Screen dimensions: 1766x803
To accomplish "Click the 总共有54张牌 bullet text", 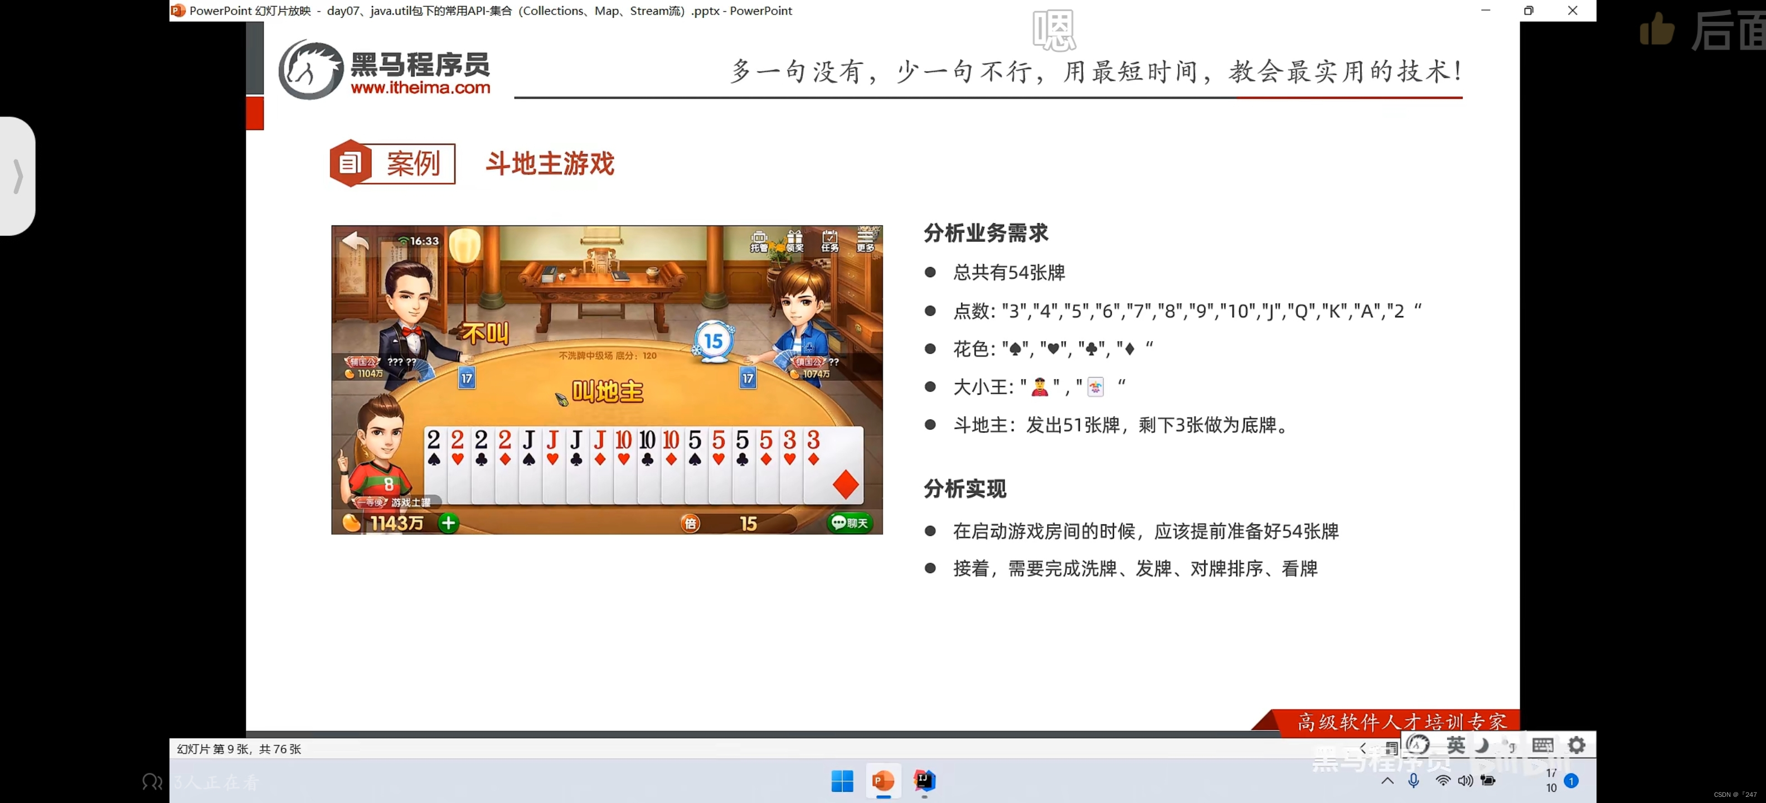I will 1009,273.
